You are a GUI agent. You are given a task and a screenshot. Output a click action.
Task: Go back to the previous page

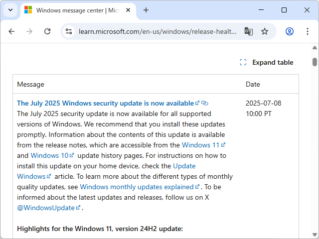pos(11,31)
